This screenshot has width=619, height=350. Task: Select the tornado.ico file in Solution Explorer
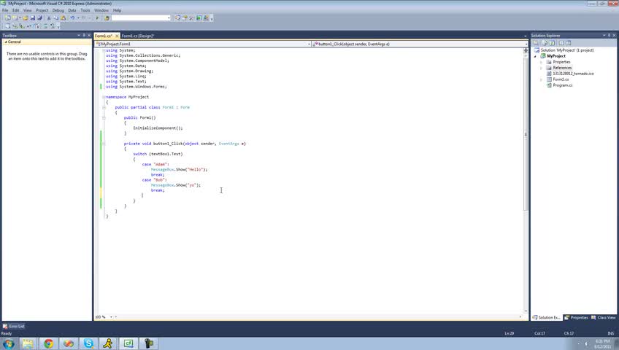pyautogui.click(x=573, y=74)
